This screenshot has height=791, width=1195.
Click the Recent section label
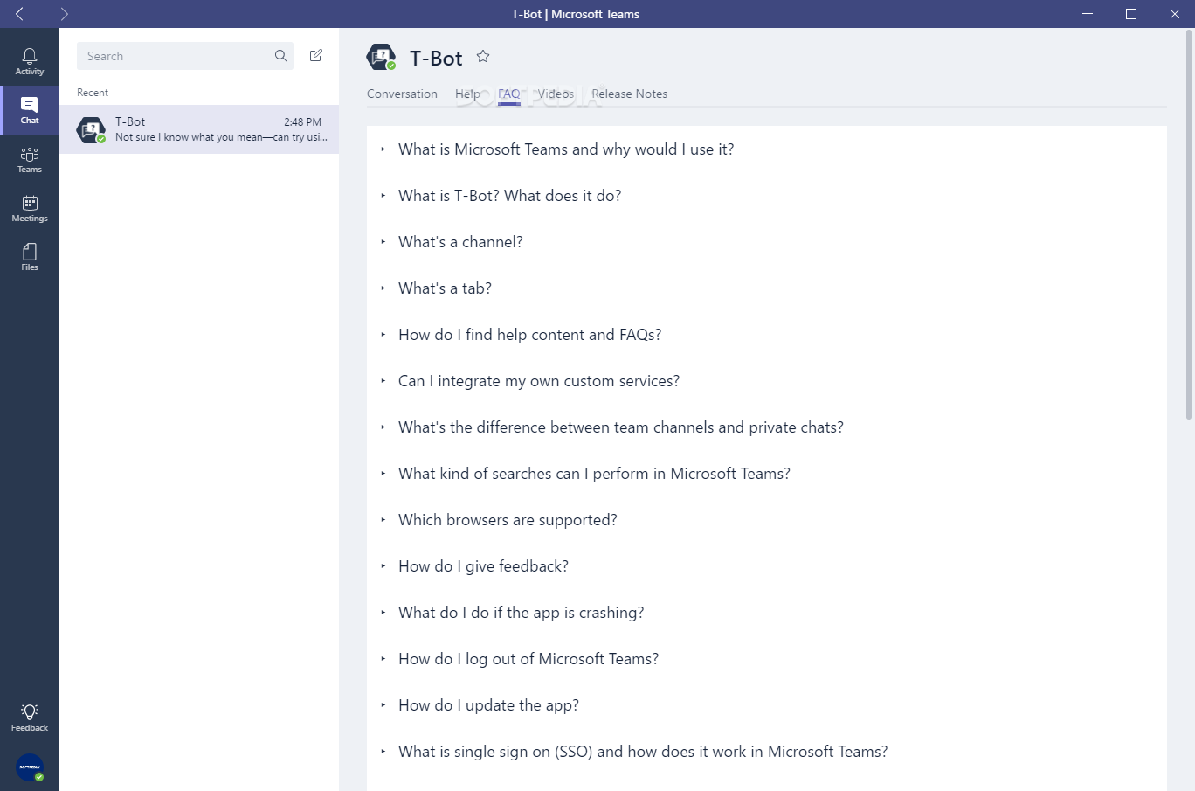tap(93, 93)
